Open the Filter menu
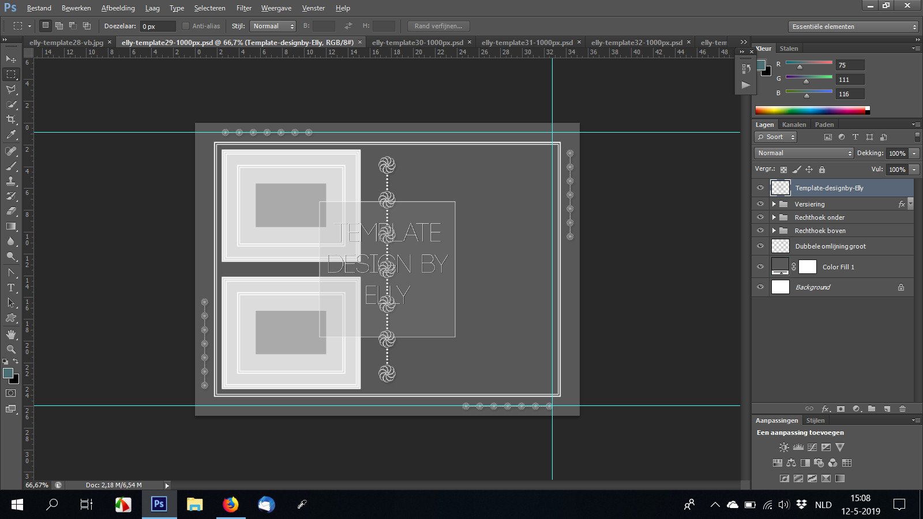This screenshot has width=923, height=519. [x=243, y=8]
